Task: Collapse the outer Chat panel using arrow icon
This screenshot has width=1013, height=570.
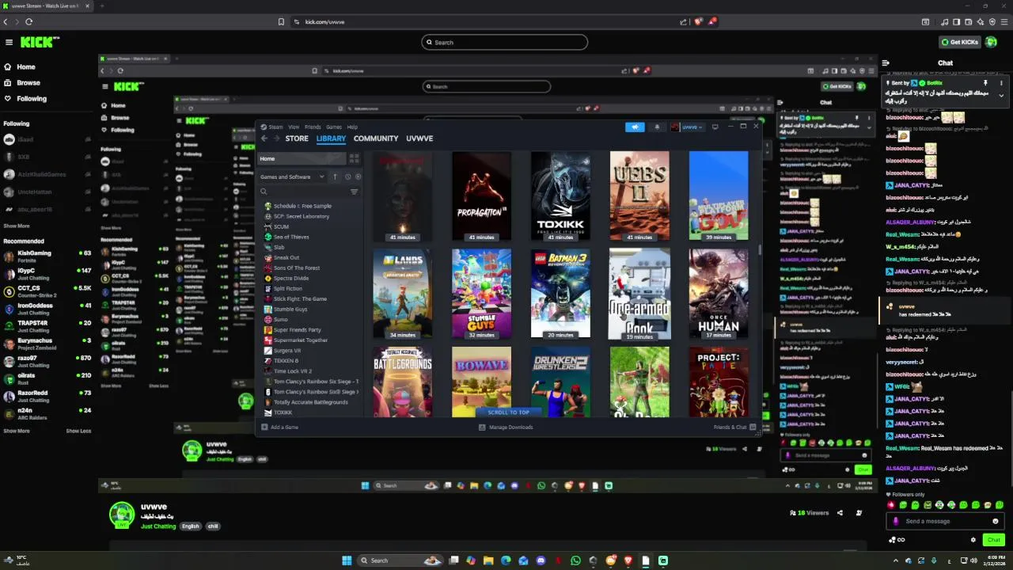Action: coord(886,63)
